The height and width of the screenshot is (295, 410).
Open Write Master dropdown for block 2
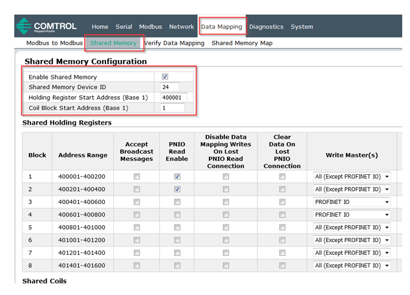point(352,189)
